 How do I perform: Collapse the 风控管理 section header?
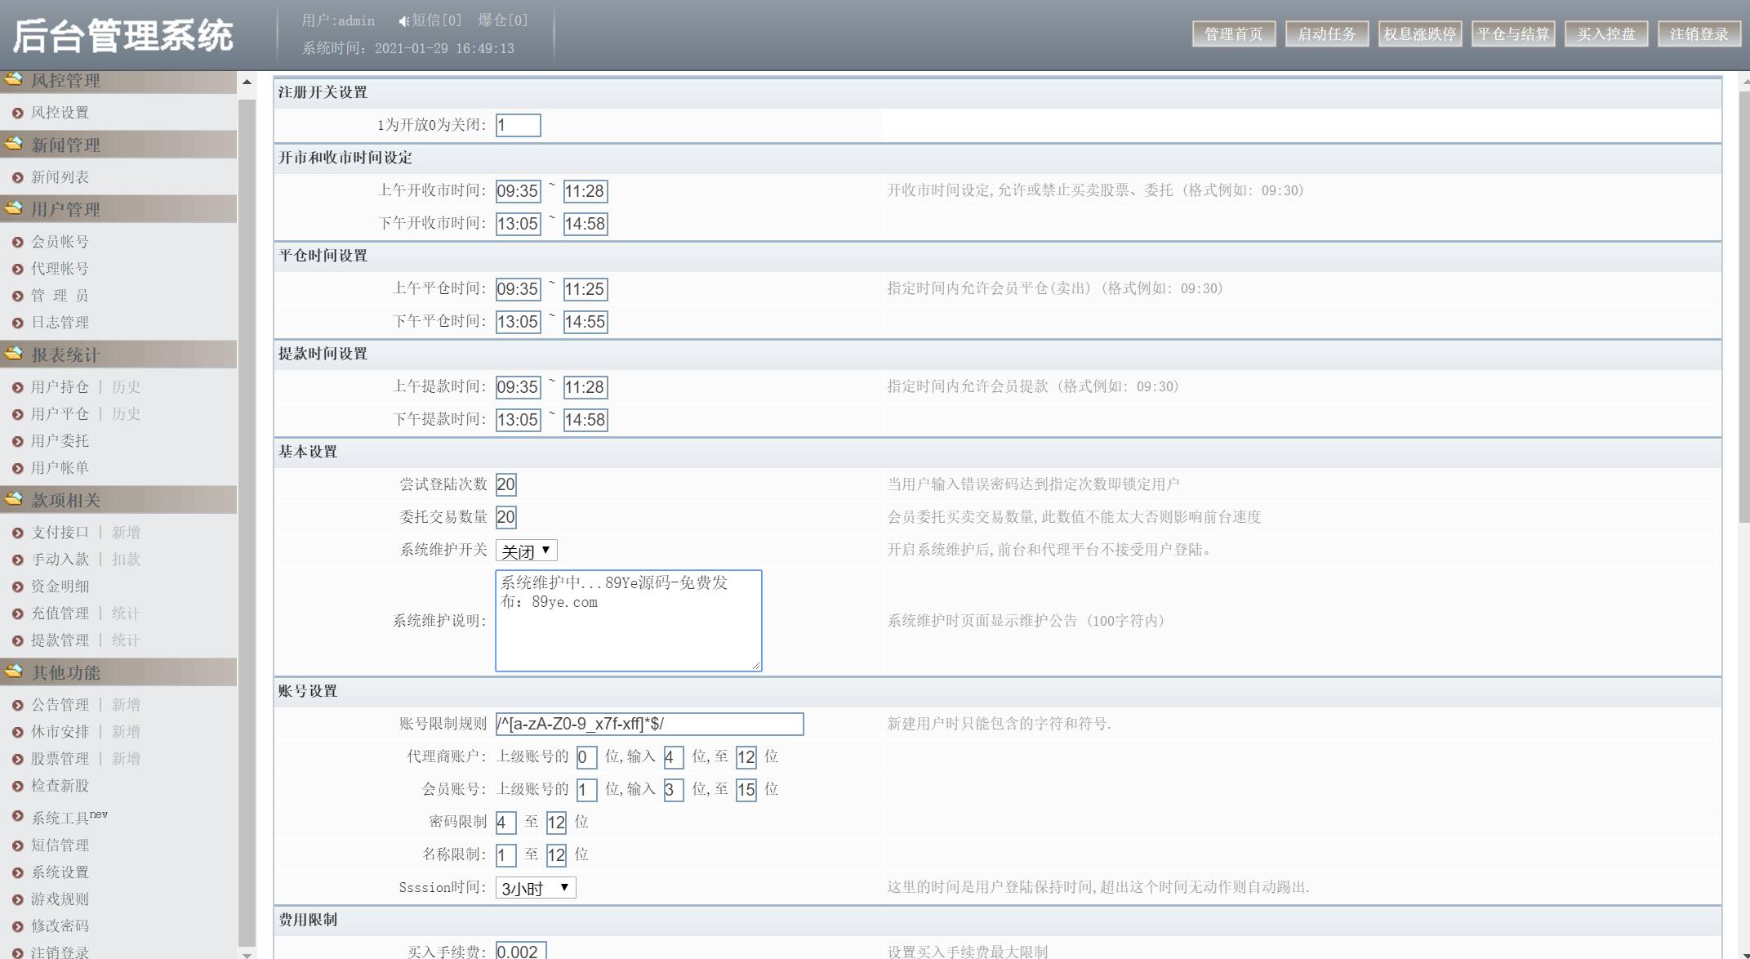coord(118,80)
